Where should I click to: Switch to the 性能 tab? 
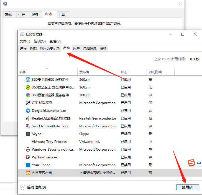pyautogui.click(x=33, y=48)
